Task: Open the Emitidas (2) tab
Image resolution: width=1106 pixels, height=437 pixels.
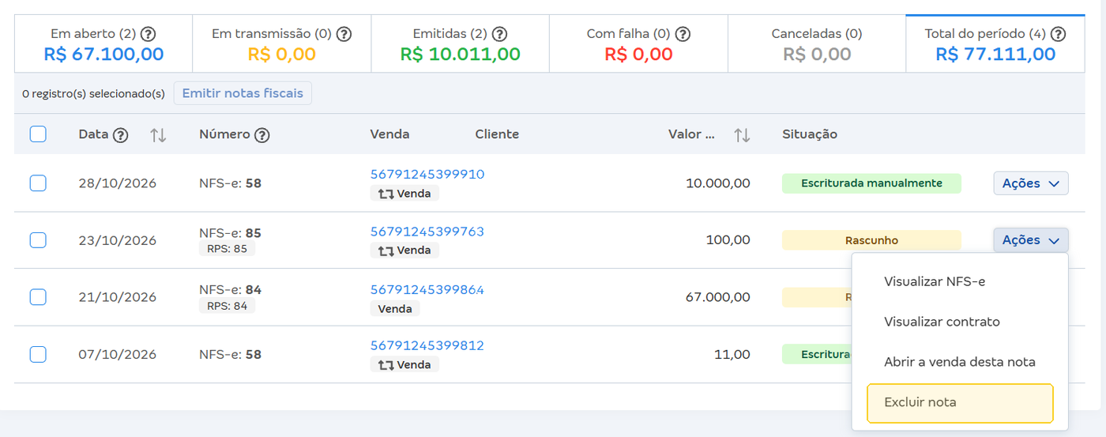Action: 460,43
